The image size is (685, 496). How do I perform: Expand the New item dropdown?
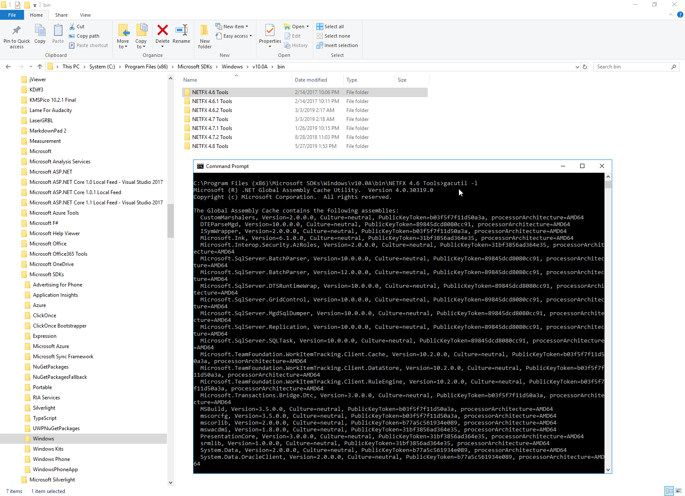(x=232, y=27)
